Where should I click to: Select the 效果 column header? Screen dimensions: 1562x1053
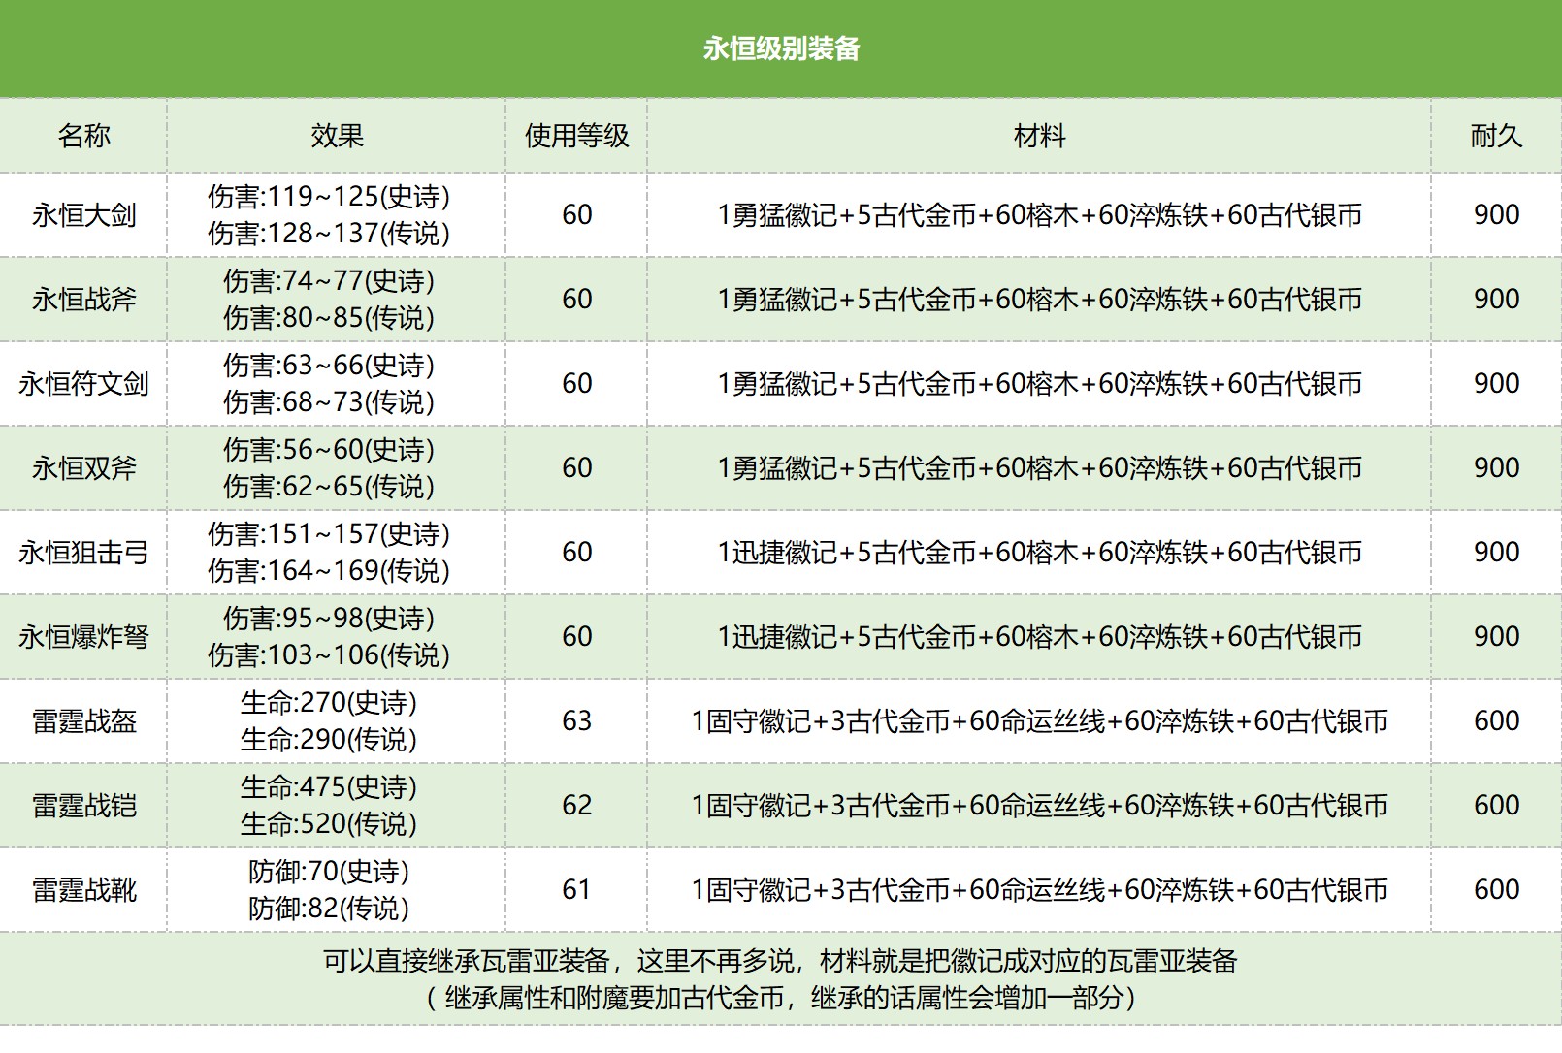click(335, 137)
